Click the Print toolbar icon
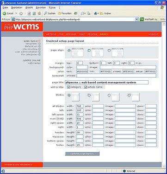The image size is (167, 174). pos(89,13)
